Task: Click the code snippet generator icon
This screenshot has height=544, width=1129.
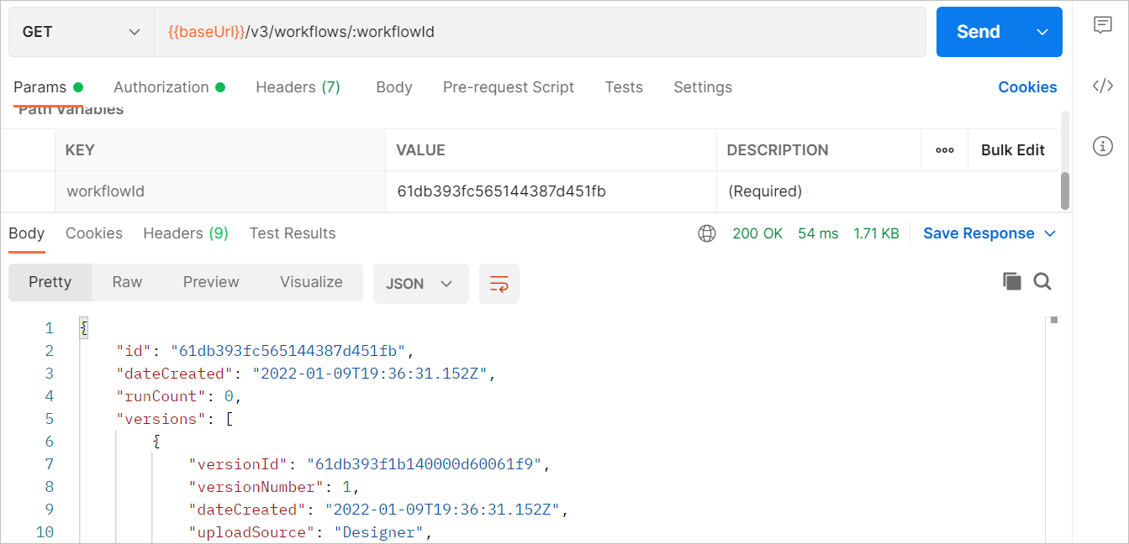Action: point(1102,86)
